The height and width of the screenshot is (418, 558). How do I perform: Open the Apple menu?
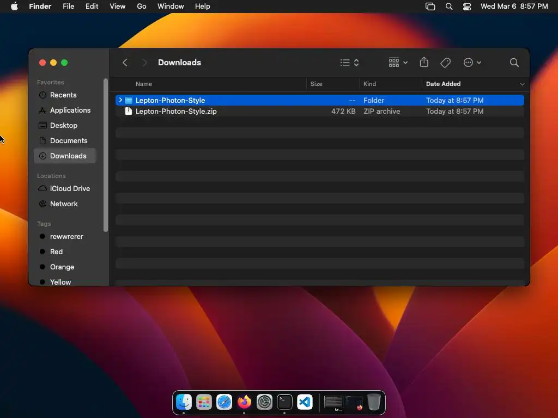tap(14, 7)
